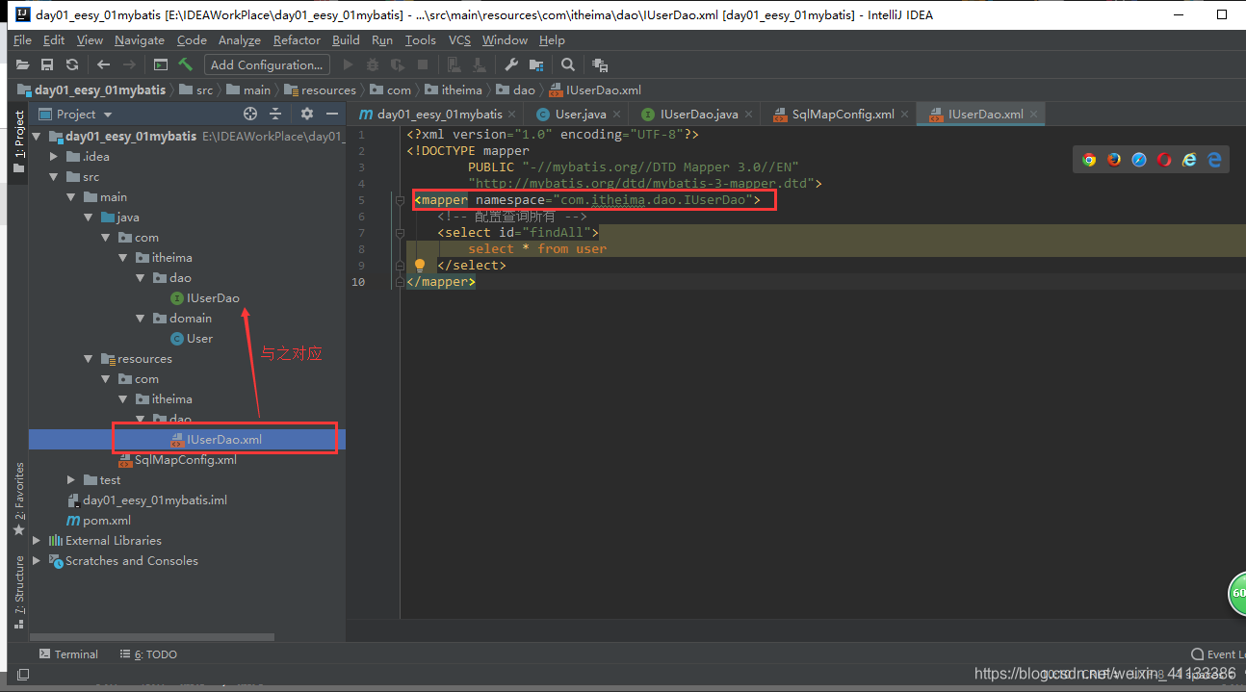Collapse the src folder arrow

pos(54,177)
